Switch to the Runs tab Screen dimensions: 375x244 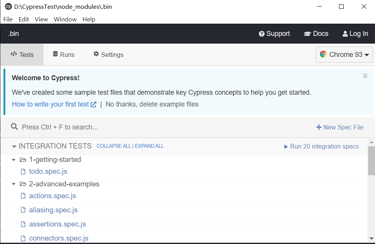point(63,55)
